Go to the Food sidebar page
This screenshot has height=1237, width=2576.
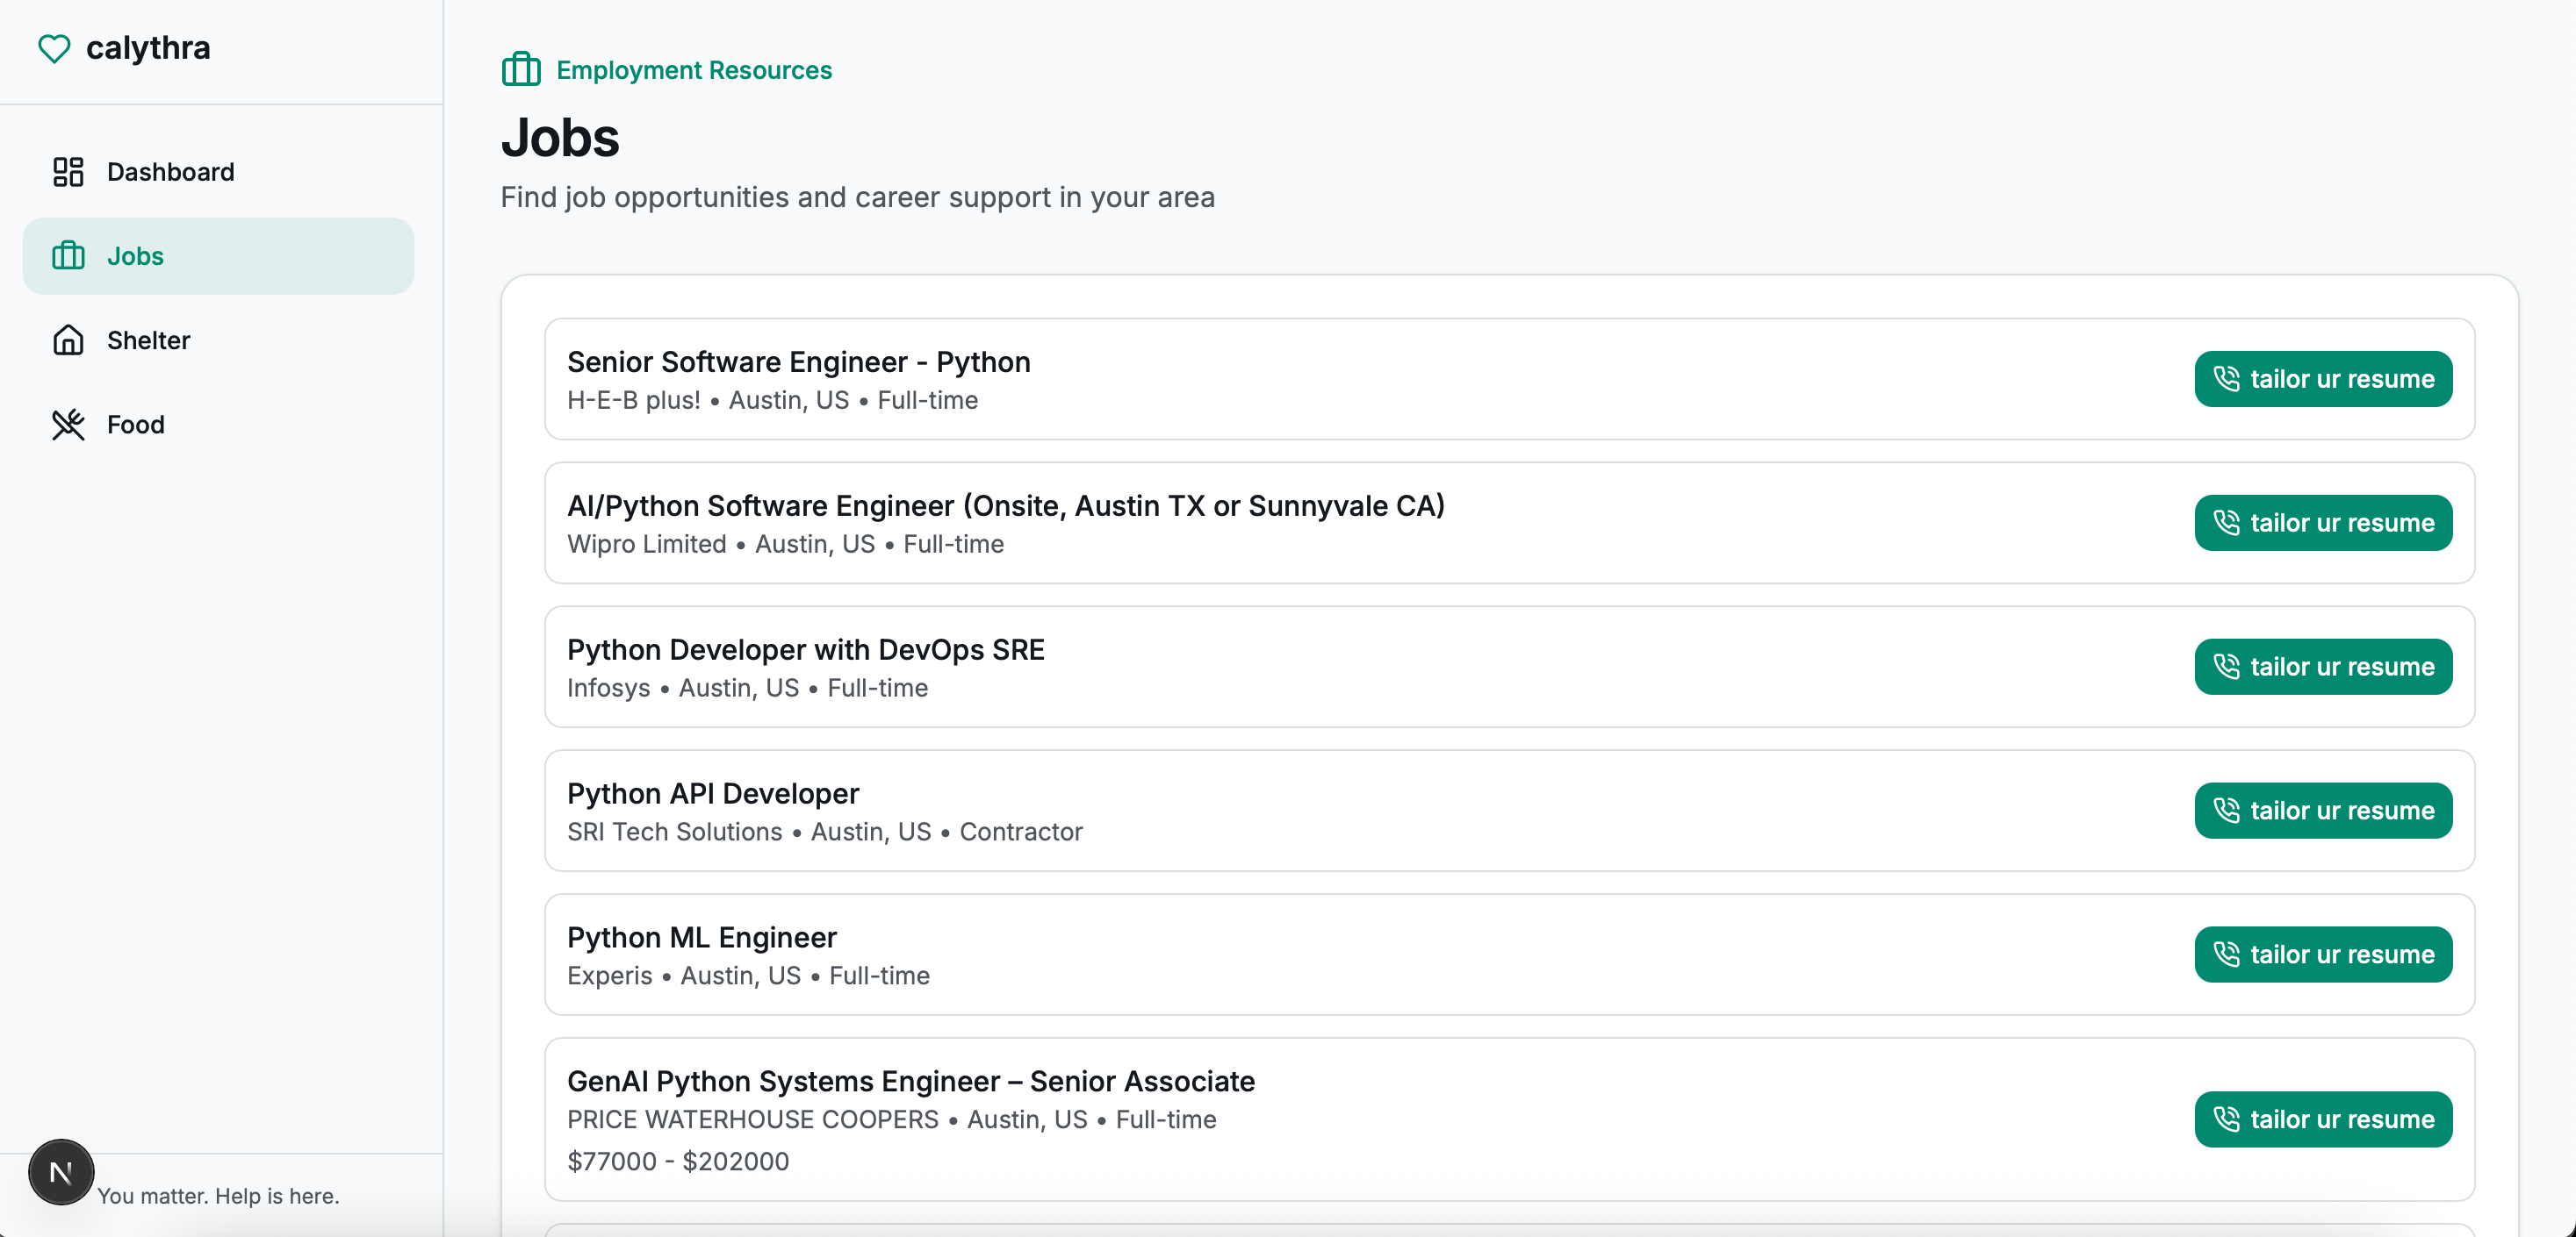click(x=135, y=425)
